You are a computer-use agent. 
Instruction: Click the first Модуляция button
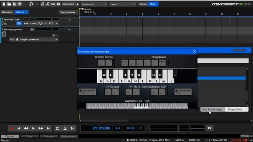point(125,63)
